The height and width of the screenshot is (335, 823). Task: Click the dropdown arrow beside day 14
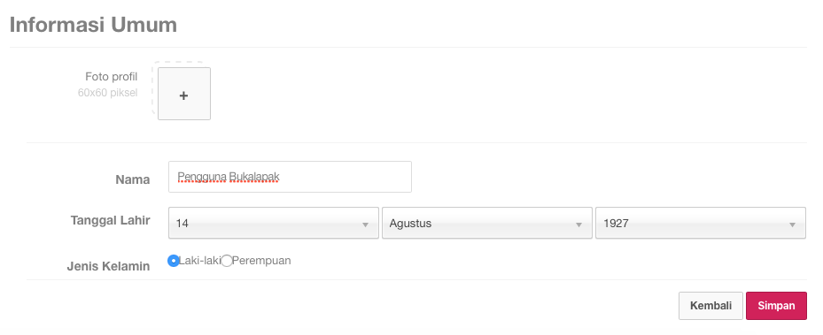[x=365, y=225]
